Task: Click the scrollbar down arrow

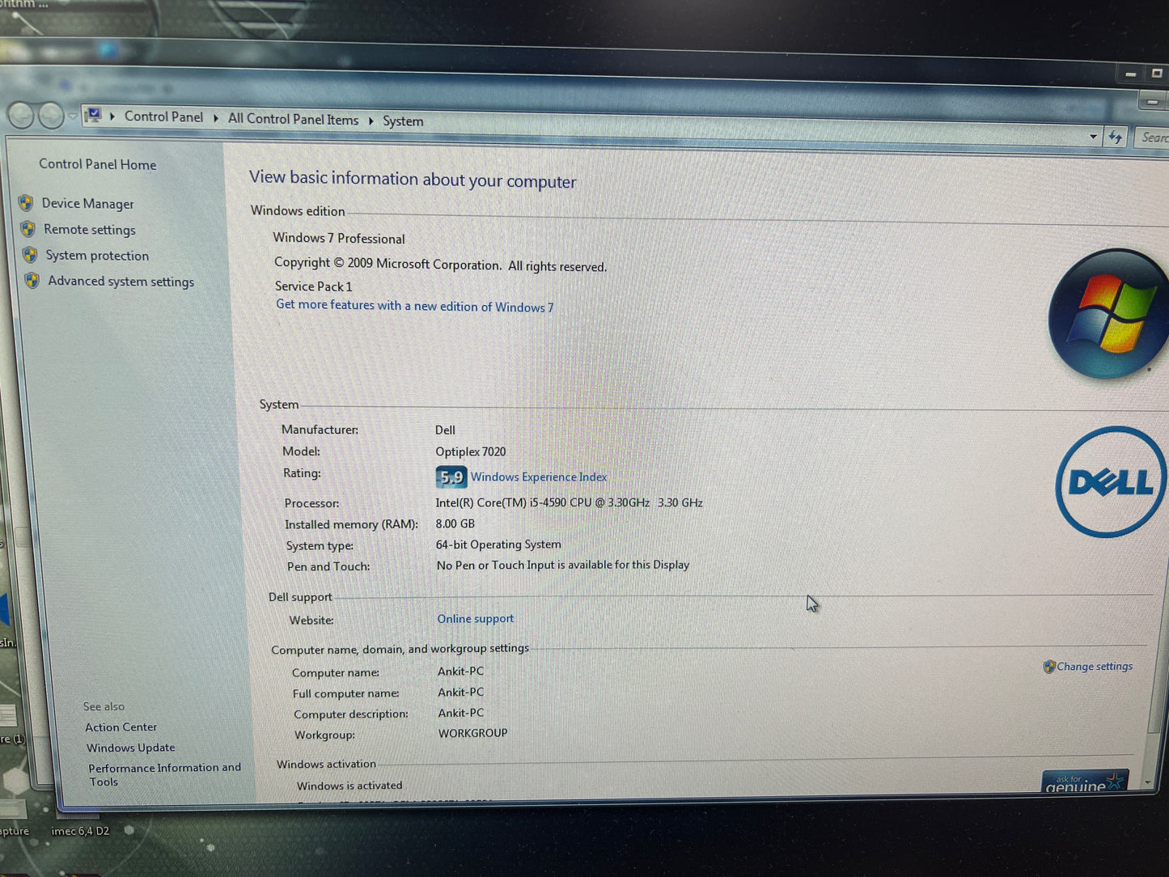Action: pyautogui.click(x=1149, y=782)
